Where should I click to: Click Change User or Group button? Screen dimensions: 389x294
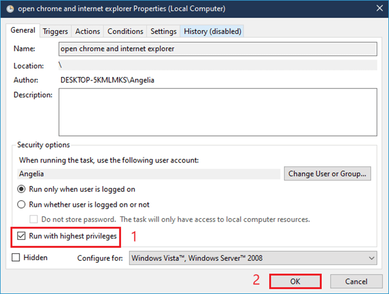[327, 174]
